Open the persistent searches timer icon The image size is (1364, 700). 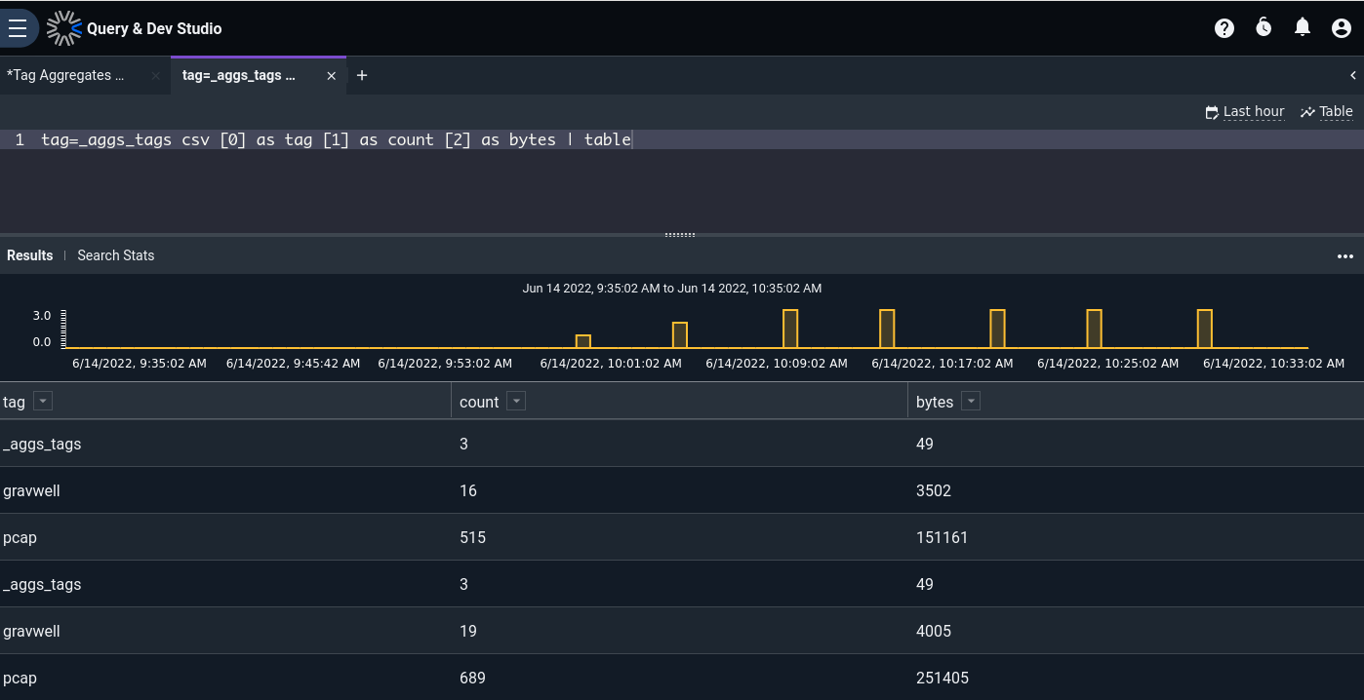coord(1264,27)
